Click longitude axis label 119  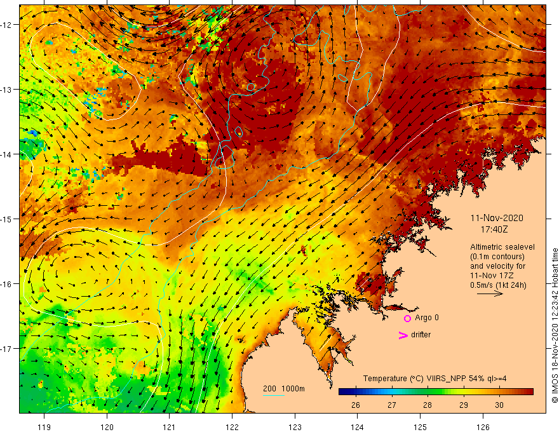click(44, 427)
